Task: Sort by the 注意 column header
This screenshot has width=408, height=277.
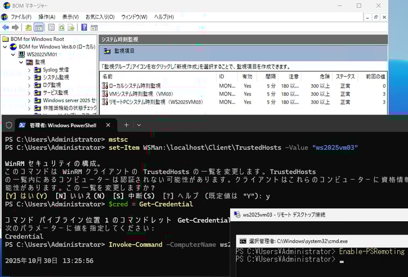Action: click(x=290, y=76)
